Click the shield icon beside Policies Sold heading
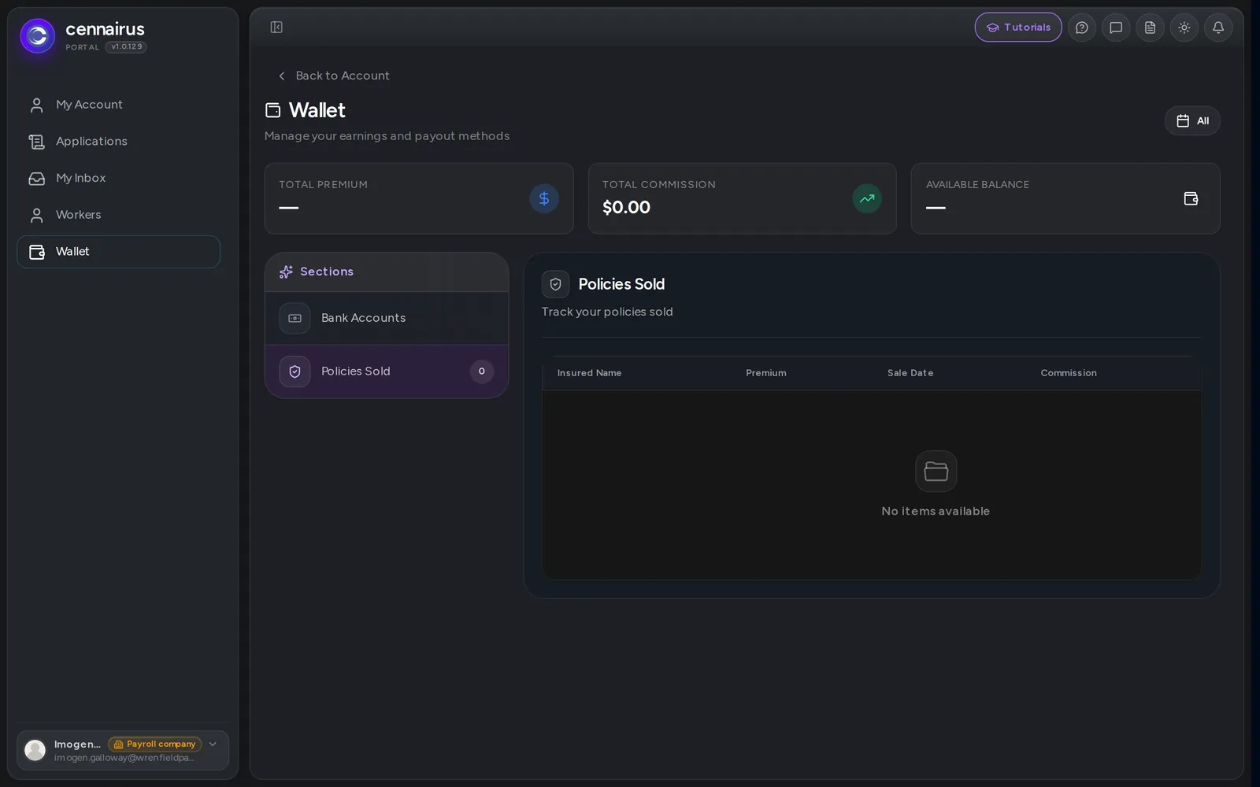Screen dimensions: 1260x787 coord(555,284)
